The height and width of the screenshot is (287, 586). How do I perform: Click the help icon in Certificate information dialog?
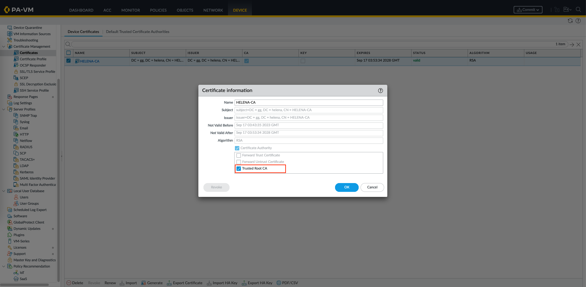(380, 91)
